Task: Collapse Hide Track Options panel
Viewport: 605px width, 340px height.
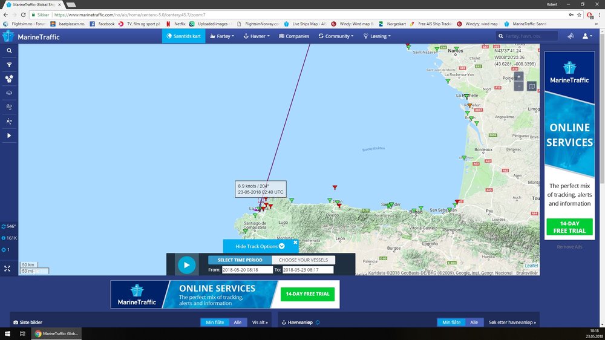Action: click(x=260, y=246)
